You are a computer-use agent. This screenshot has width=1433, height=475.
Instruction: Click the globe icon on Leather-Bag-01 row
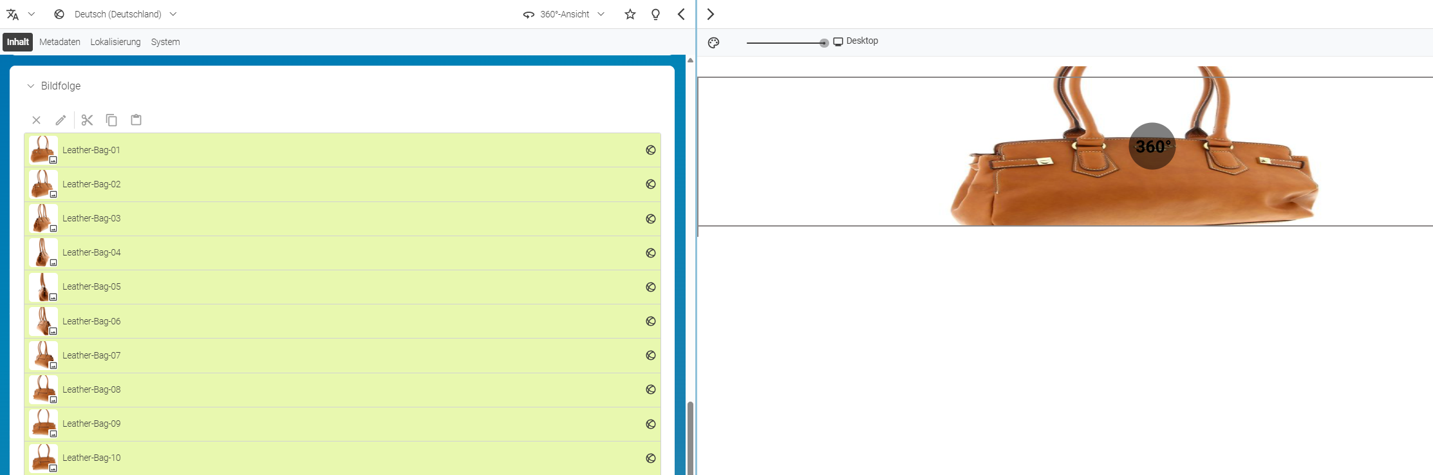pyautogui.click(x=651, y=150)
